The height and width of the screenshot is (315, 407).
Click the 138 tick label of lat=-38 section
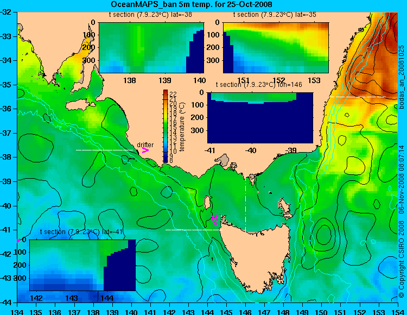(130, 80)
